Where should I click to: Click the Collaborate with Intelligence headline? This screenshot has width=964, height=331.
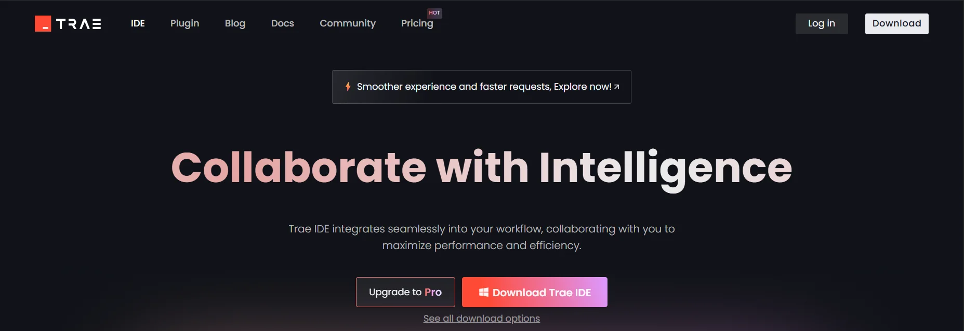(x=481, y=166)
